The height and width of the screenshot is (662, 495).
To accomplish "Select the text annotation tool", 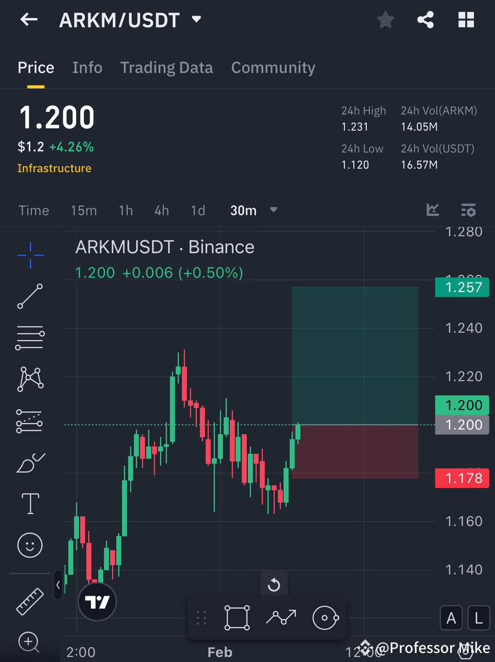I will [x=30, y=503].
